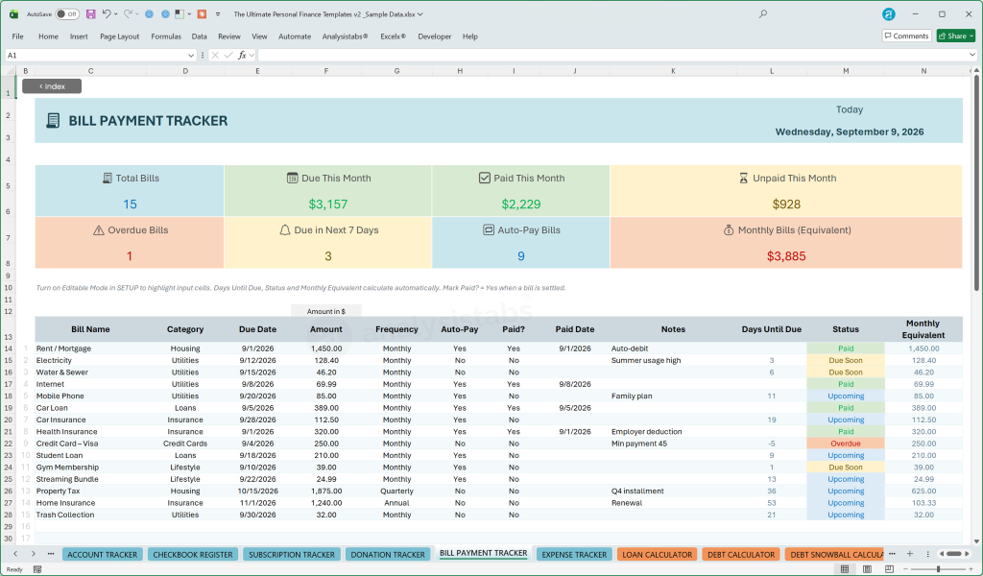Screen dimensions: 983x576
Task: Click the formula bar three-dot handle
Action: point(203,55)
